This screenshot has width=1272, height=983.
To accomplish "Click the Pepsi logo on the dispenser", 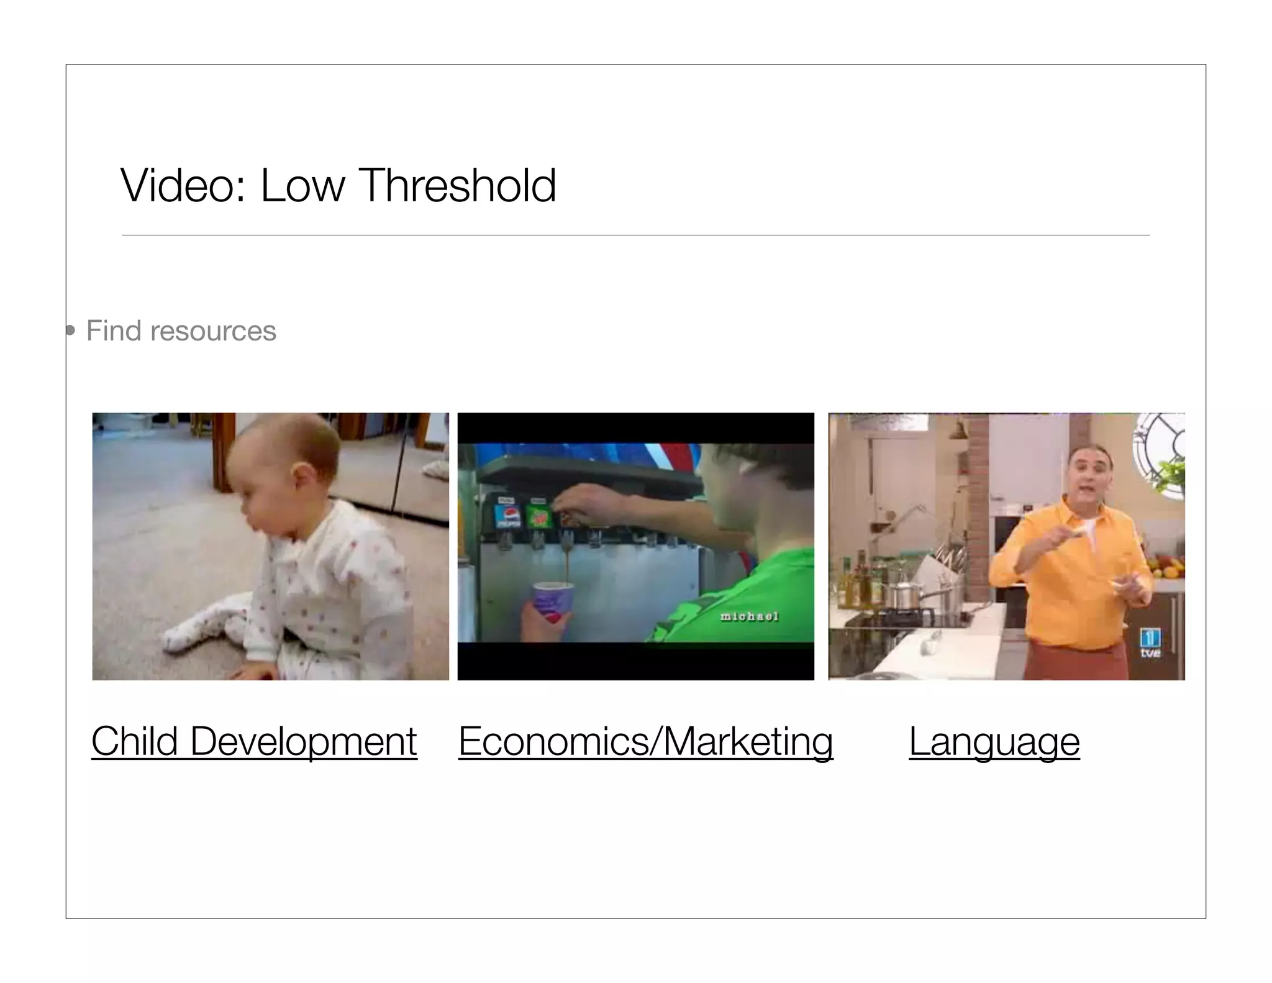I will coord(510,518).
